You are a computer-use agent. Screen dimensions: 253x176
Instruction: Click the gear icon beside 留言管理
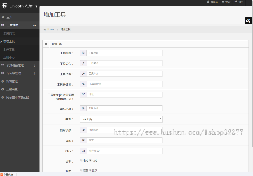(x=3, y=81)
